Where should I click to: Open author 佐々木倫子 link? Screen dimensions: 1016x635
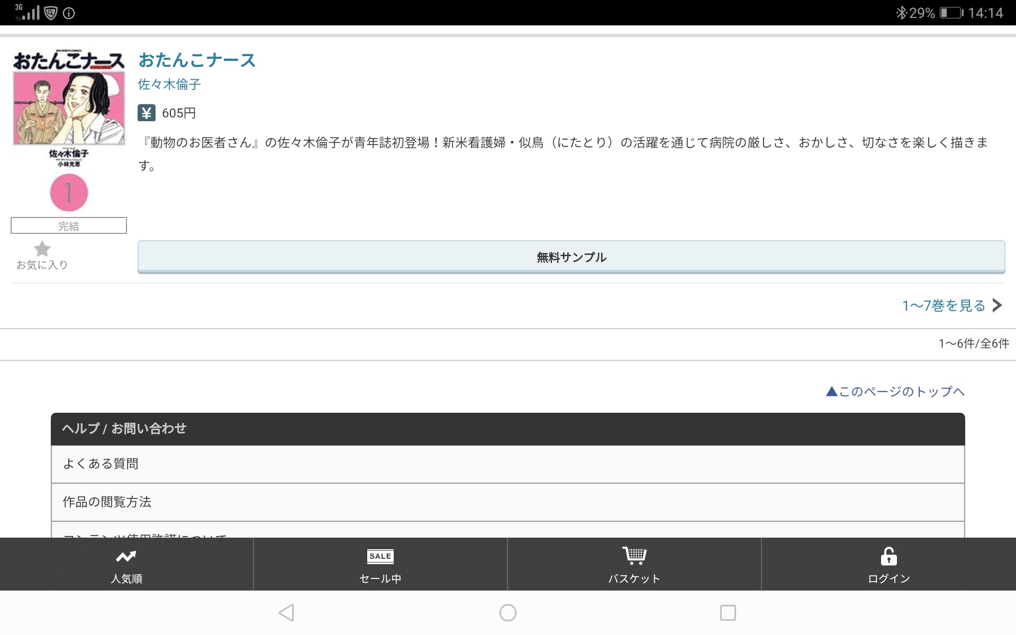coord(169,85)
